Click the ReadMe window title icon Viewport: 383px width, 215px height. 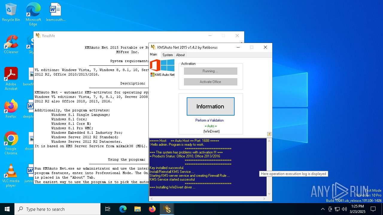point(38,36)
